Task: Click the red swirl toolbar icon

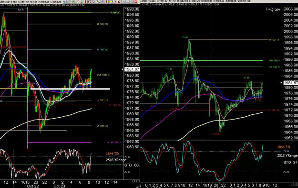Action: pyautogui.click(x=119, y=1)
